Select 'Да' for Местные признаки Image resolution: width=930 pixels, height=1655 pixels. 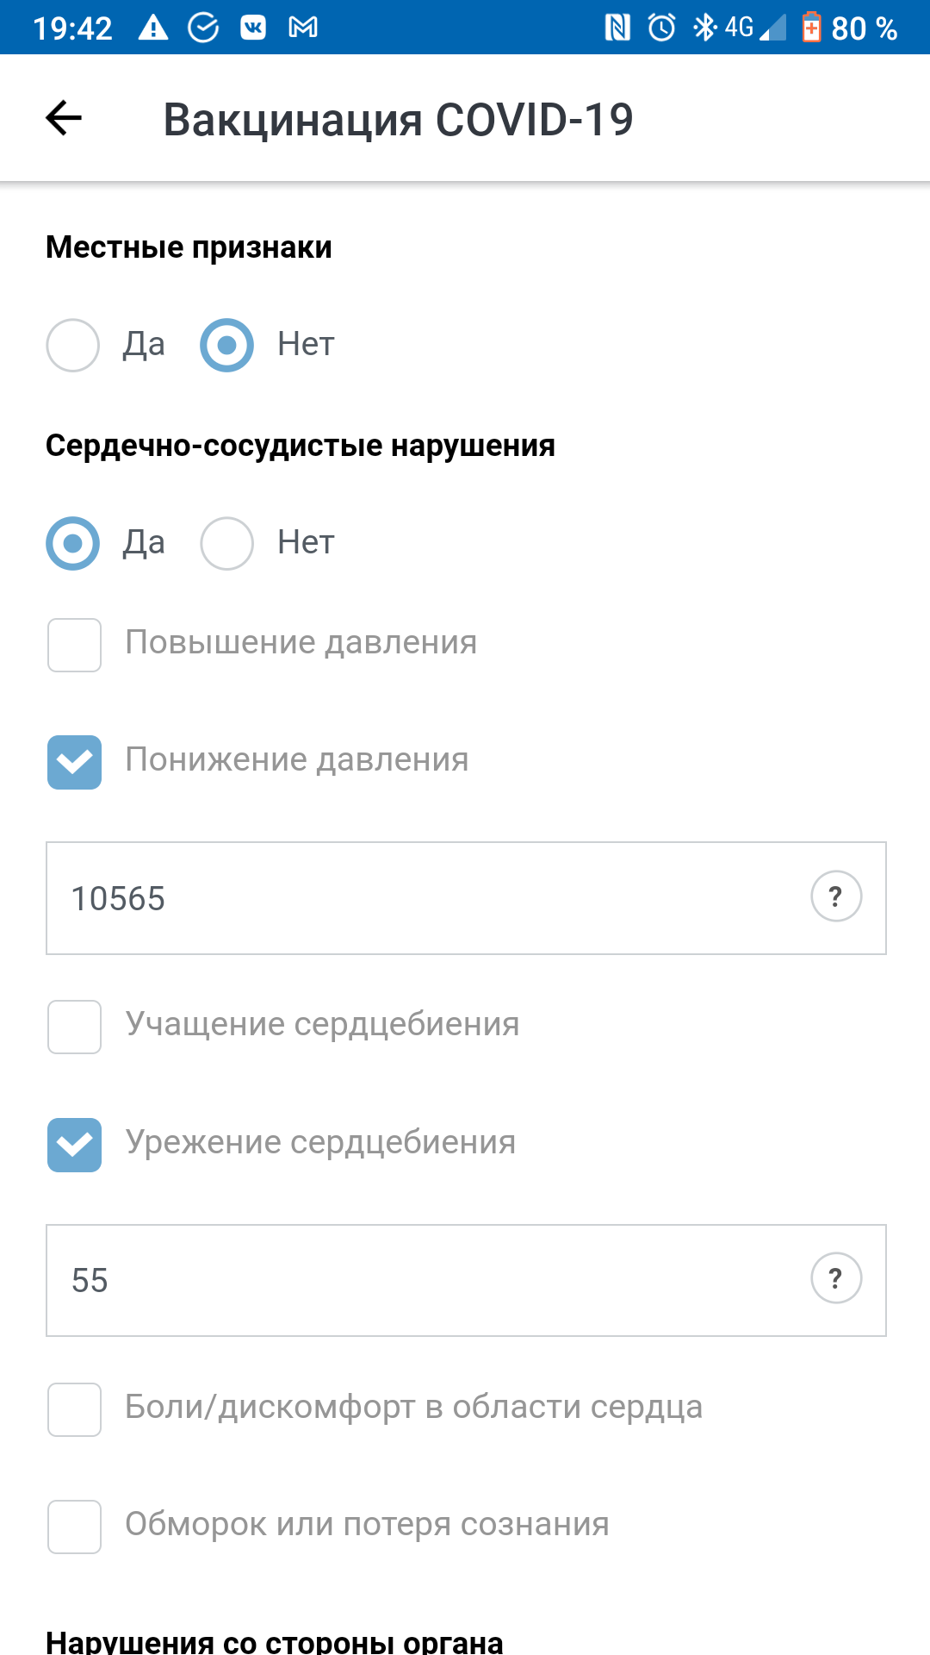point(73,345)
